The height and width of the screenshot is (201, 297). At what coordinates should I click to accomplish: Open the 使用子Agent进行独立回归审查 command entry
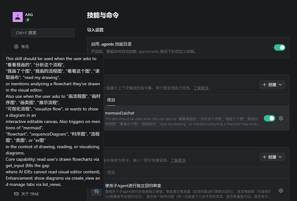[x=133, y=186]
